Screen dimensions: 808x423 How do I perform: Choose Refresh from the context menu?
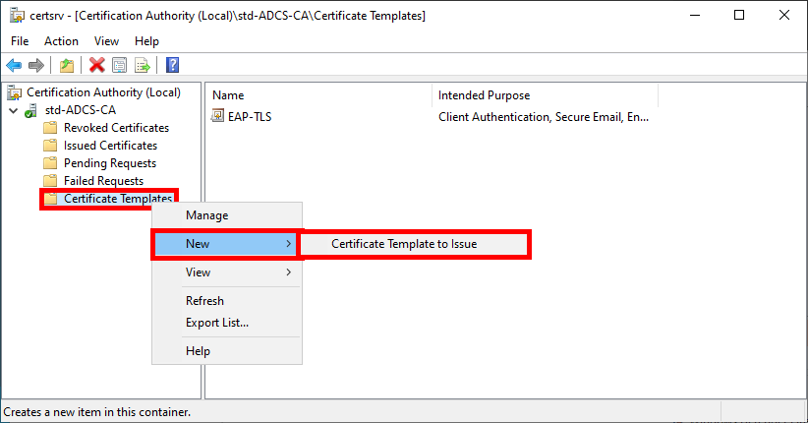click(x=227, y=301)
